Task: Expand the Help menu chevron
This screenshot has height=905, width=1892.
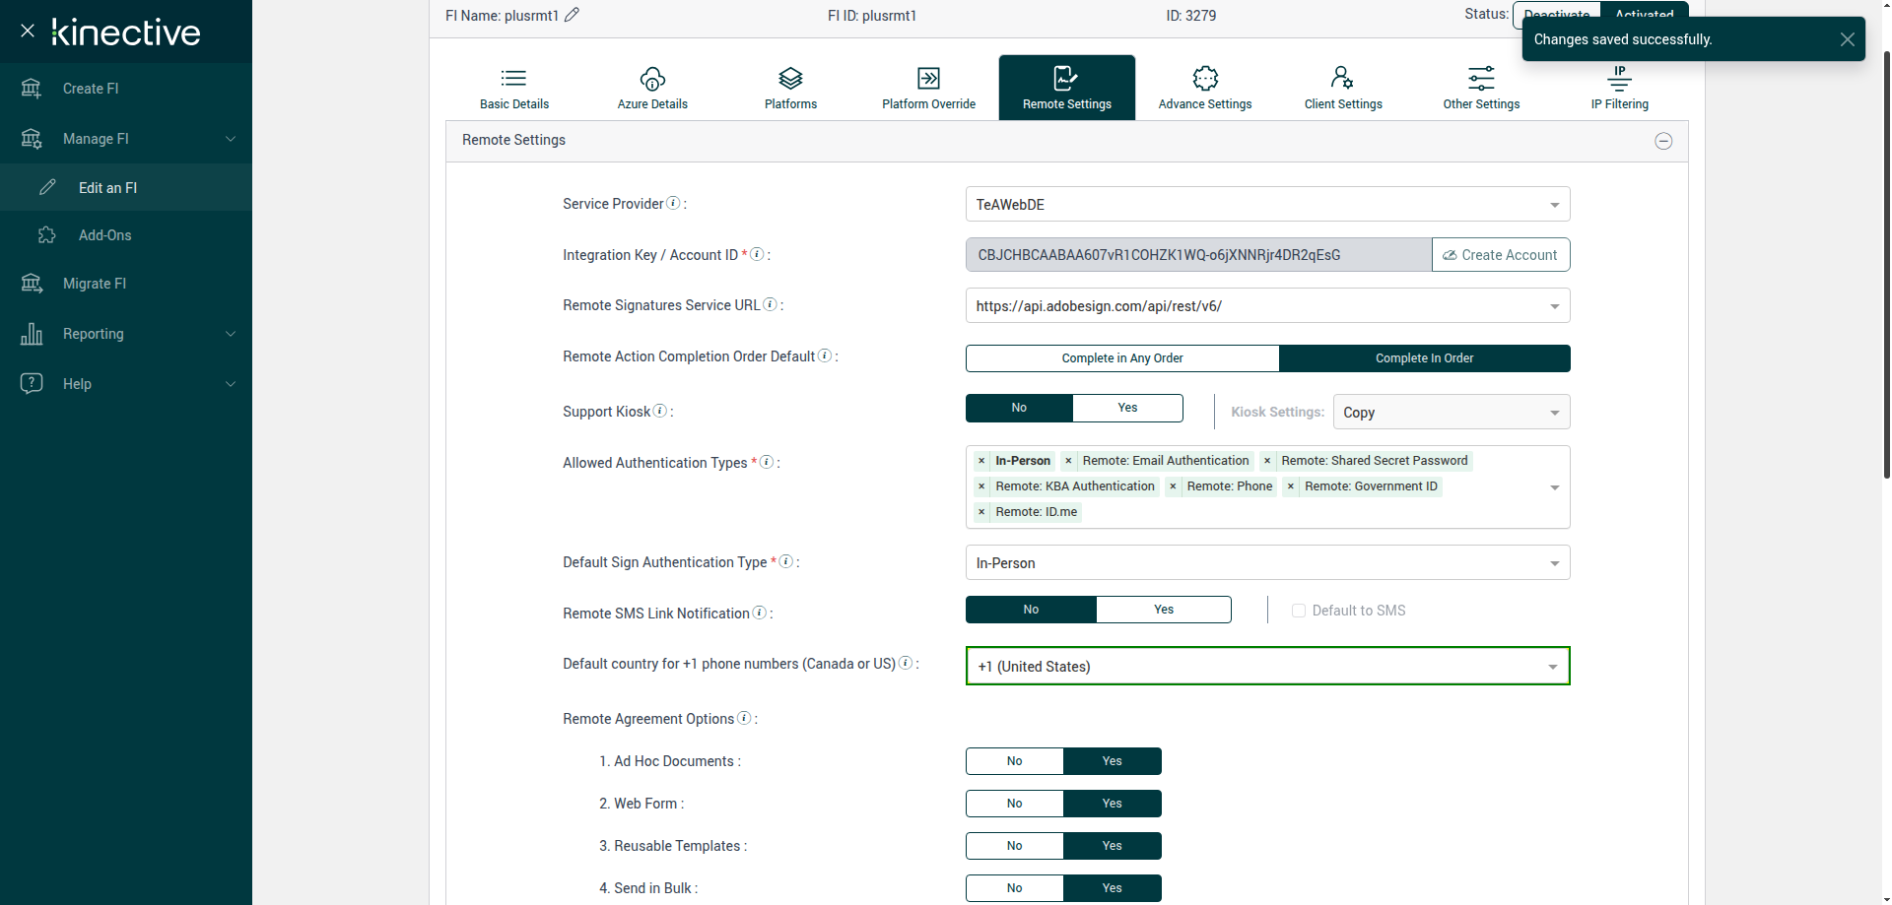Action: (231, 384)
